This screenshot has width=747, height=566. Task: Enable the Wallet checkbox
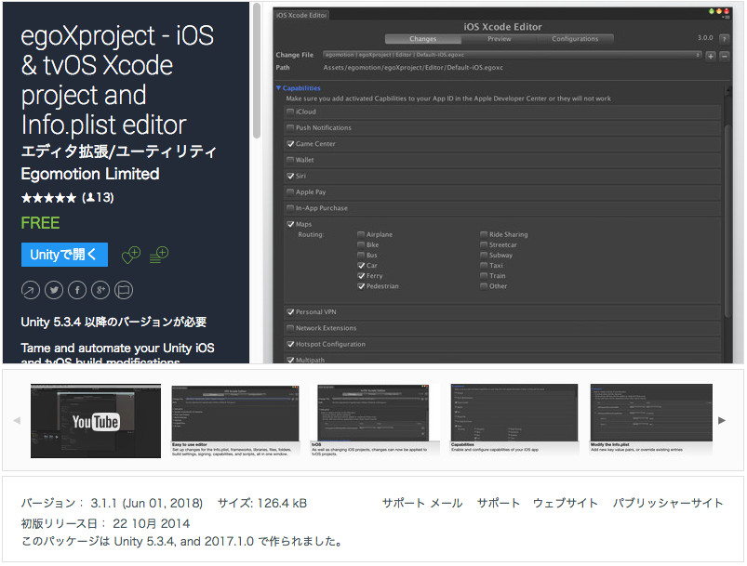tap(290, 160)
